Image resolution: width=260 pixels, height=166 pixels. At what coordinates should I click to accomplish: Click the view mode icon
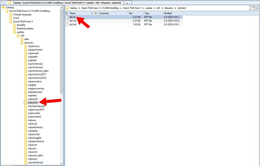click(x=253, y=8)
